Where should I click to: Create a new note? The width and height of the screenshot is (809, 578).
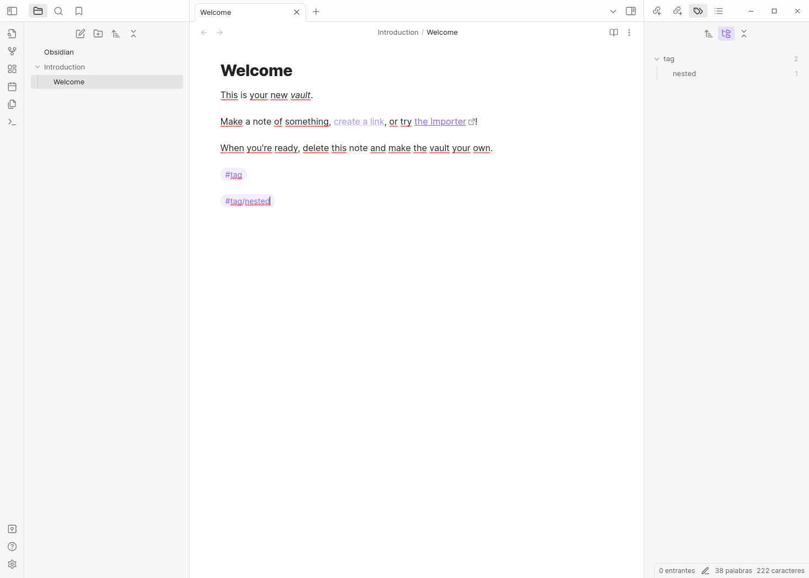pyautogui.click(x=81, y=34)
